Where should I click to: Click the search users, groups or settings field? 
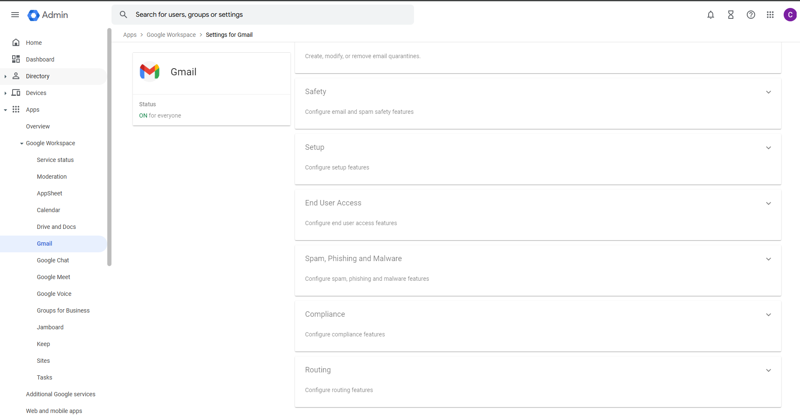click(x=263, y=15)
